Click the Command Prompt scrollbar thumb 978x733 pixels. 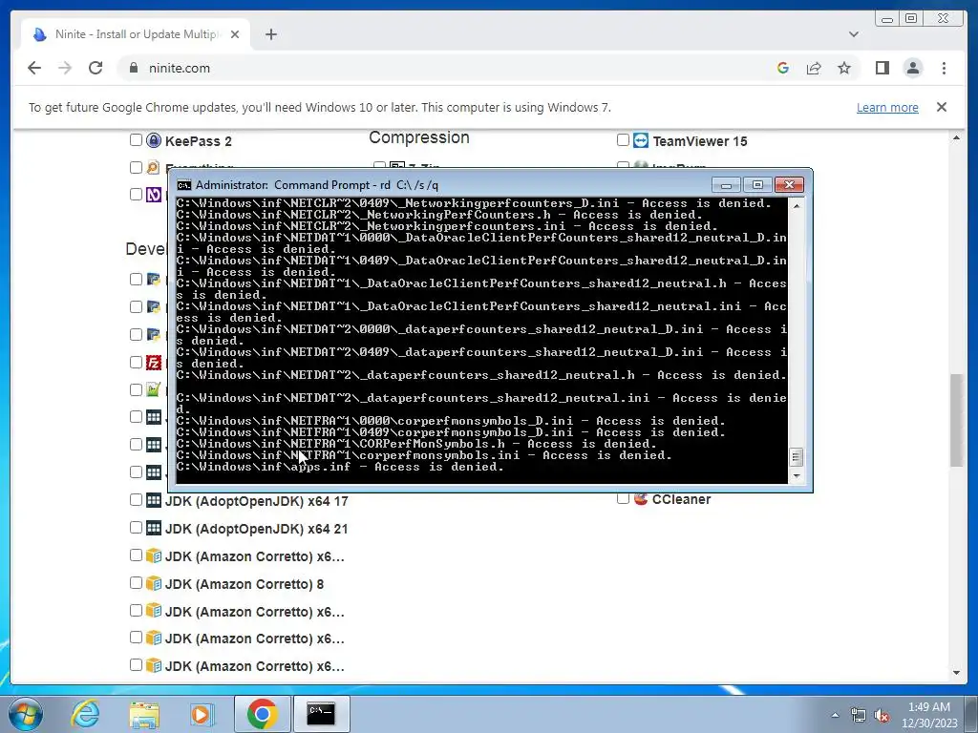click(796, 457)
